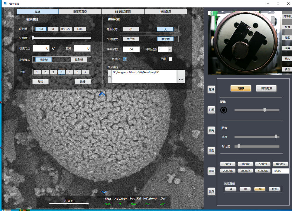Click the 自动对焦 auto focus button

[266, 88]
